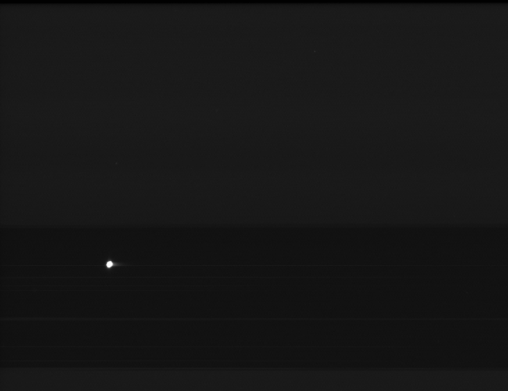
Task: Click the faint tail beside the bright dot
Action: pos(120,264)
